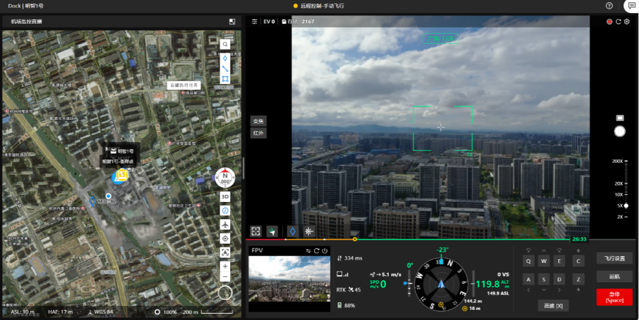Click the map locate target button
This screenshot has width=639, height=320.
point(225,239)
